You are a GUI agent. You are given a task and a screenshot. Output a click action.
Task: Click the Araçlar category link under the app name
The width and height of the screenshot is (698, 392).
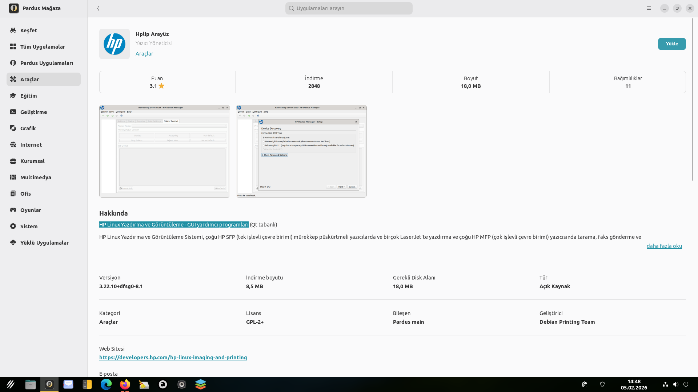pyautogui.click(x=144, y=54)
